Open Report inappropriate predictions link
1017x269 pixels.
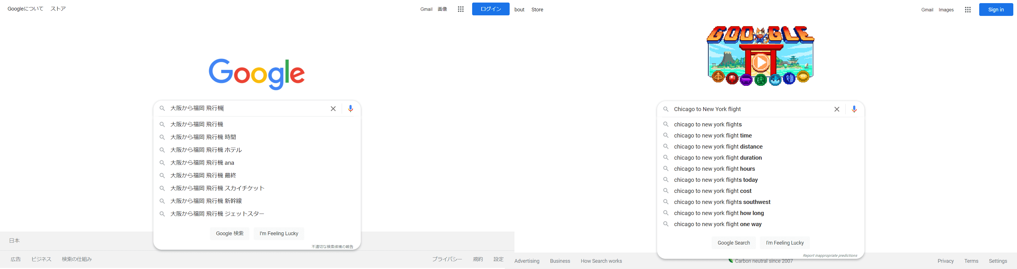[830, 256]
